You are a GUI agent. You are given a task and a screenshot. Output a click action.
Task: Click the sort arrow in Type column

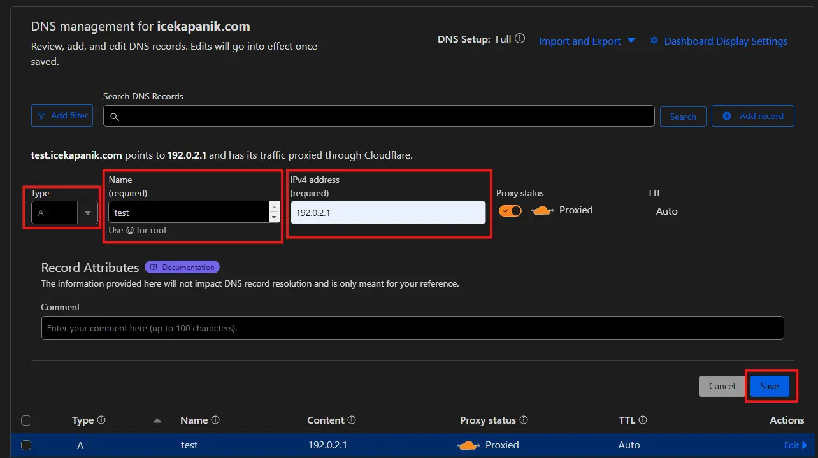pyautogui.click(x=157, y=420)
